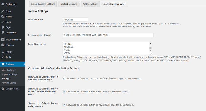206x111 pixels.
Task: Click the Event Description scrollbar thumb
Action: click(x=150, y=48)
